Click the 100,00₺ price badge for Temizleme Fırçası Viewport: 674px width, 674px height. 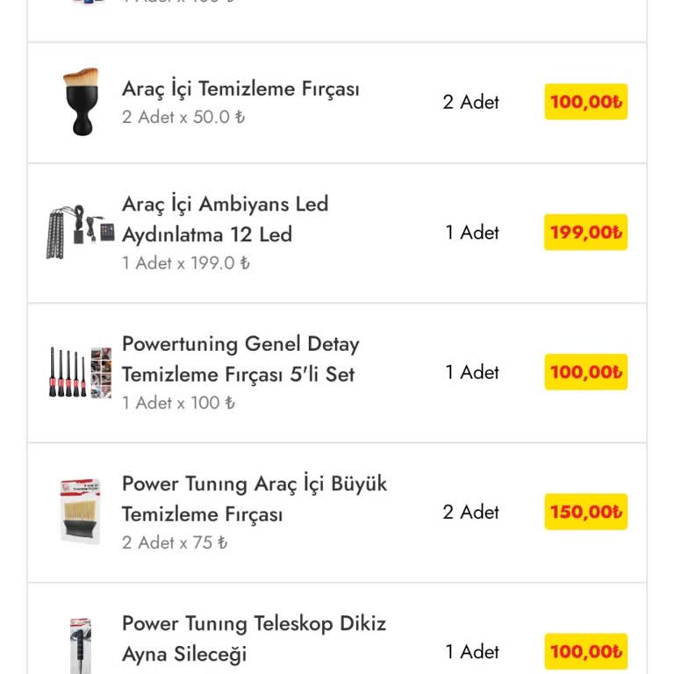tap(585, 102)
